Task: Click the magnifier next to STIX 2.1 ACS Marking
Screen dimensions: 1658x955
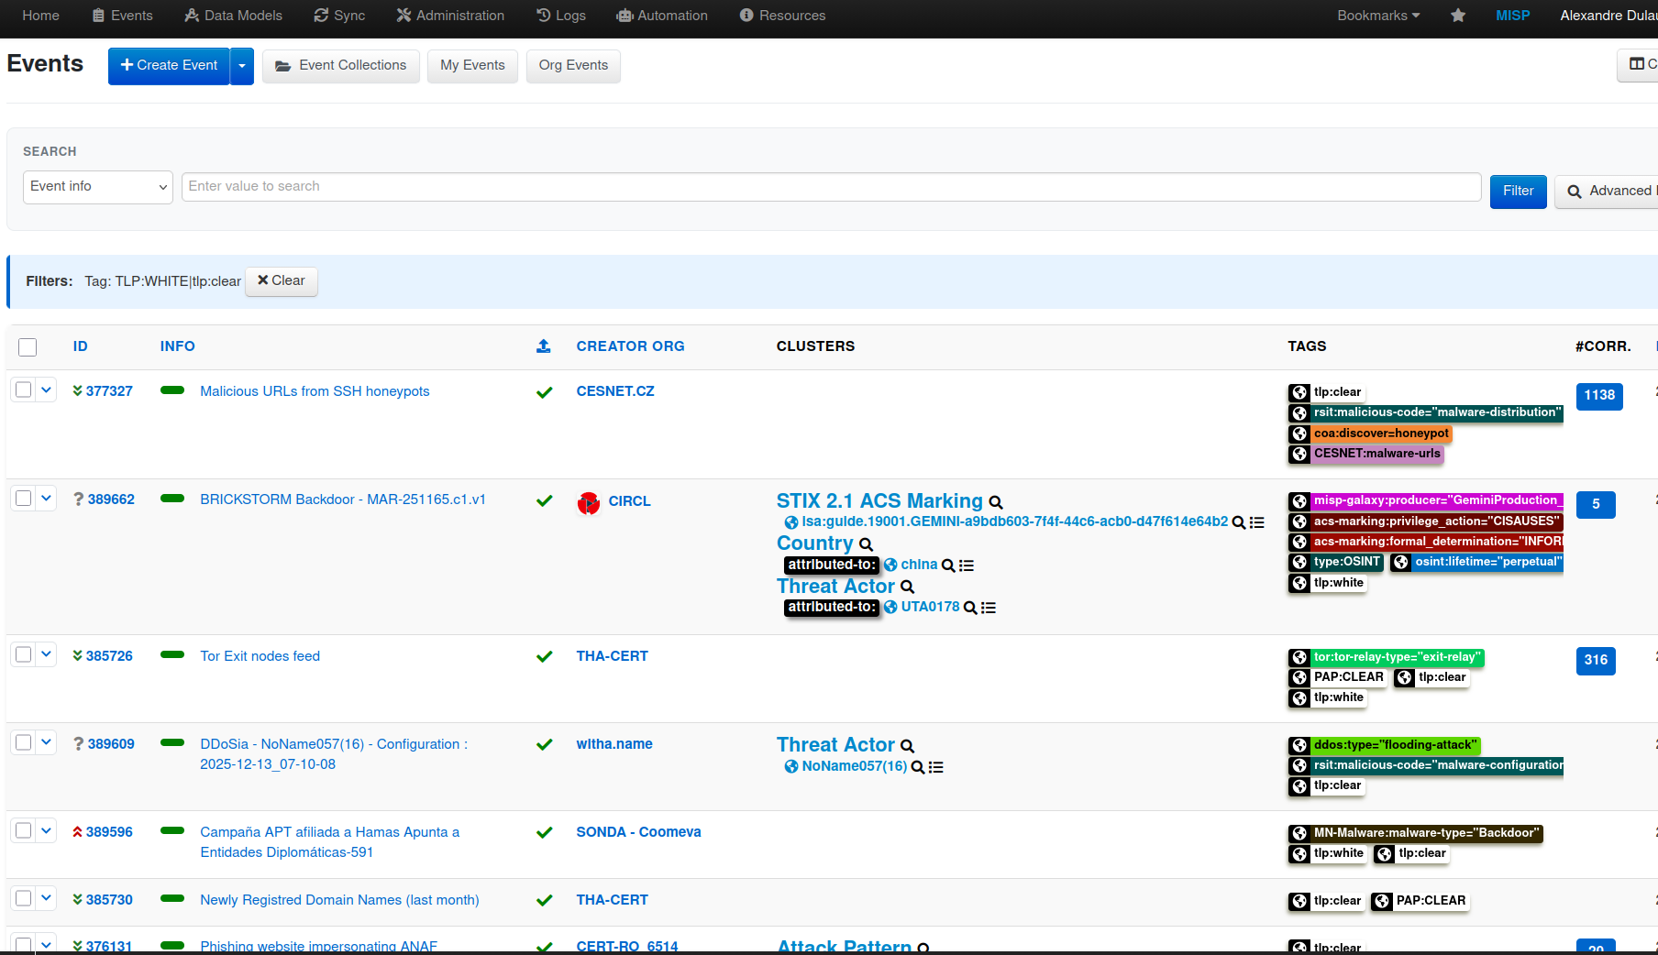Action: [x=996, y=502]
